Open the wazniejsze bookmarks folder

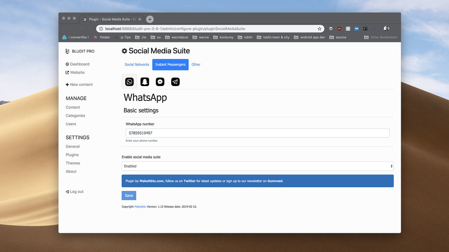tap(176, 37)
